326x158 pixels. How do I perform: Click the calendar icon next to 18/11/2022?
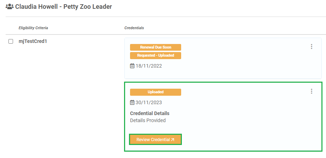coord(132,66)
